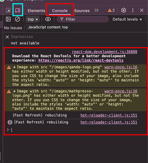Click the repeat count badge 2
The height and width of the screenshot is (163, 148).
(x=10, y=122)
